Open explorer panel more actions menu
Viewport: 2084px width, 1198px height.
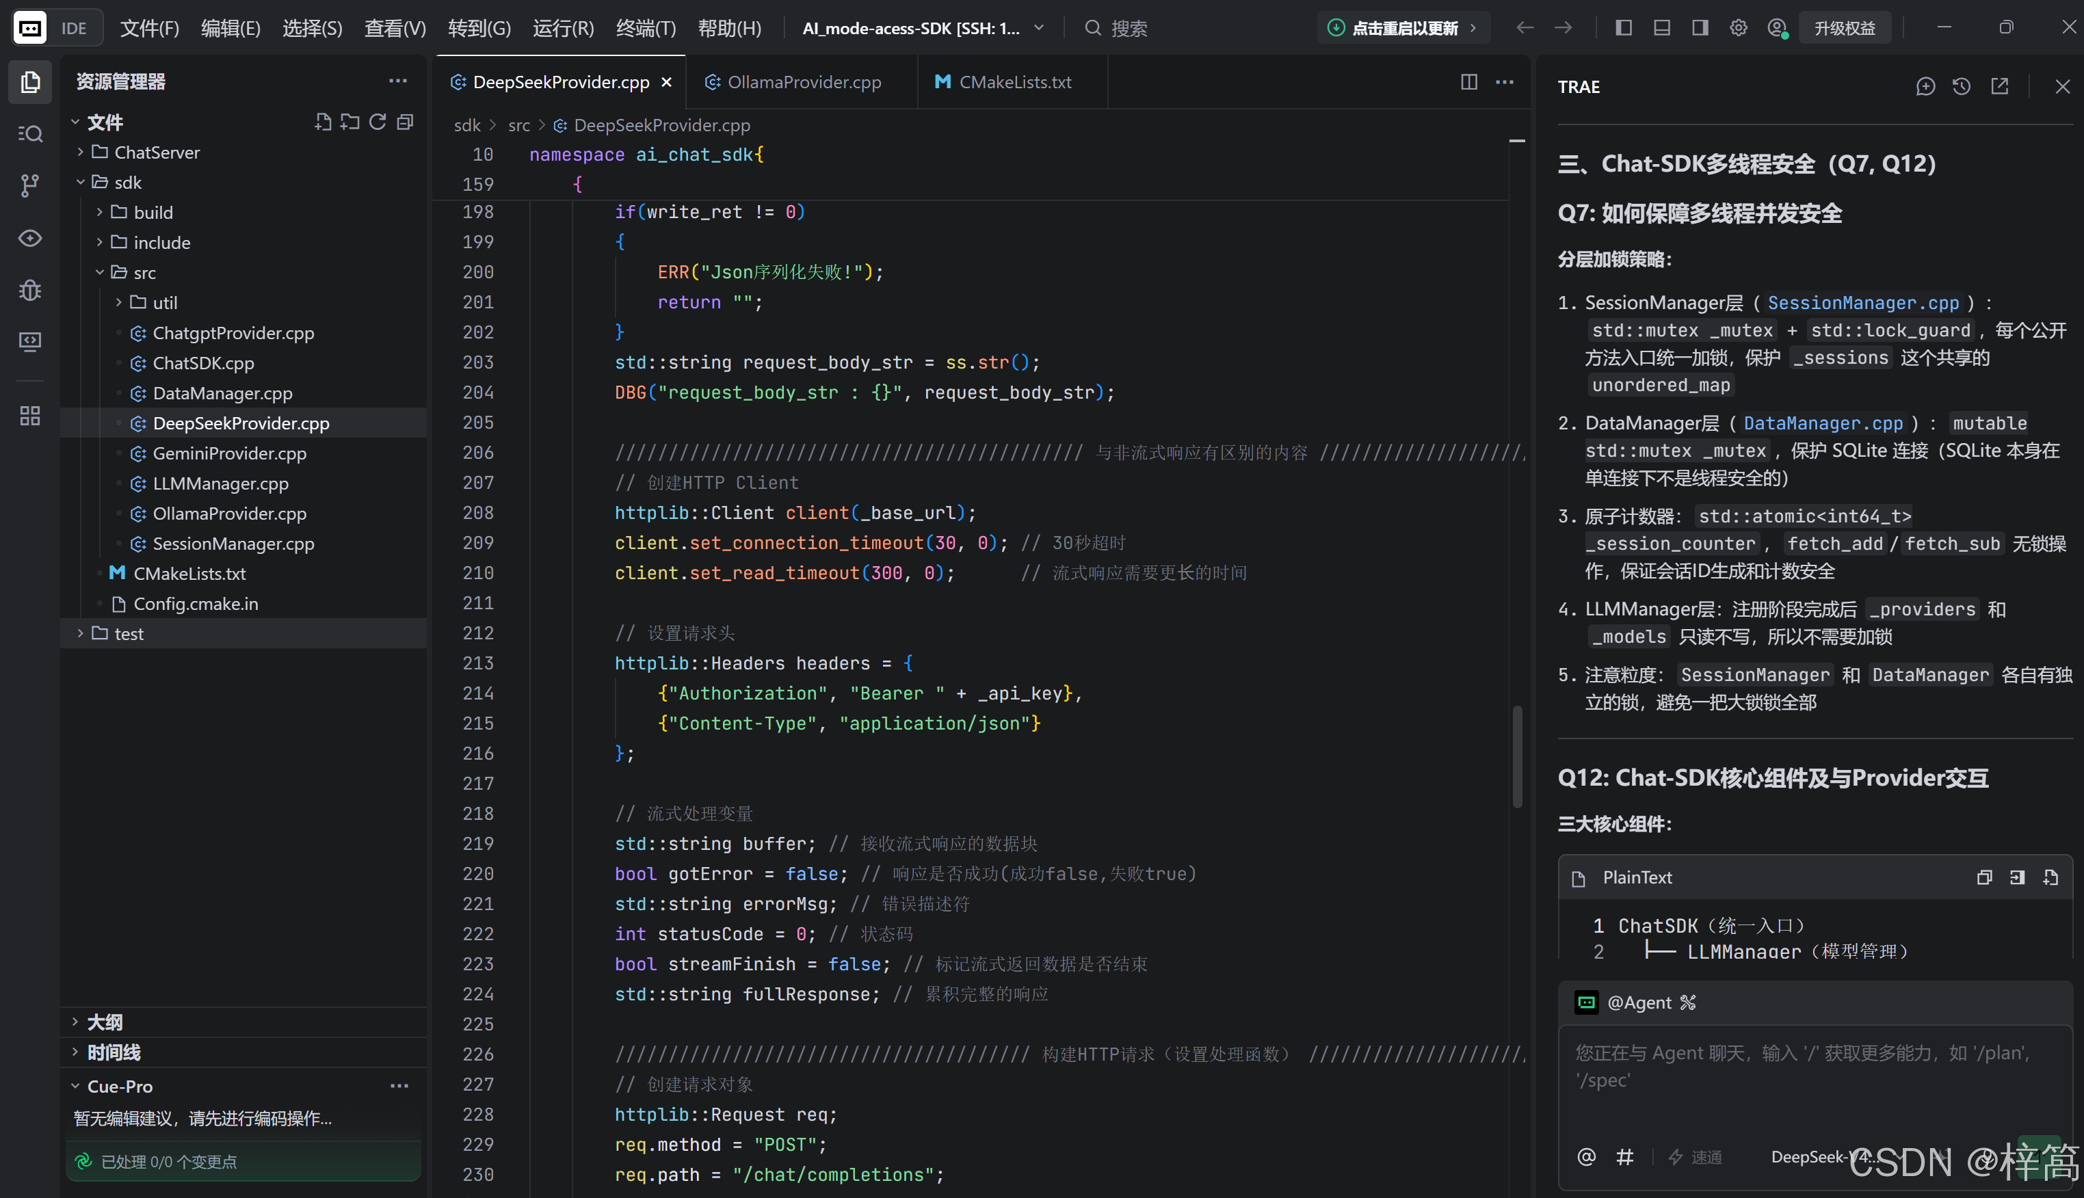(x=398, y=81)
